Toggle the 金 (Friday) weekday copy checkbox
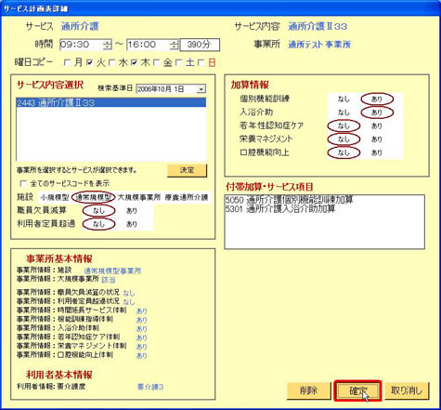The image size is (441, 410). 157,63
